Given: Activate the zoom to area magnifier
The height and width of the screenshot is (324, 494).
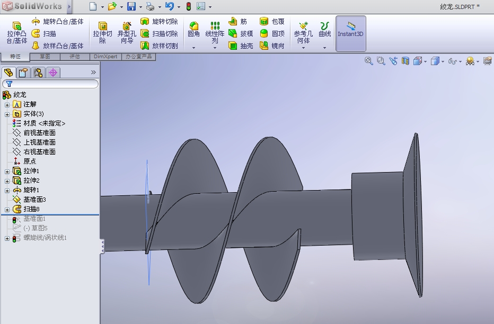Looking at the screenshot, I should [x=381, y=61].
